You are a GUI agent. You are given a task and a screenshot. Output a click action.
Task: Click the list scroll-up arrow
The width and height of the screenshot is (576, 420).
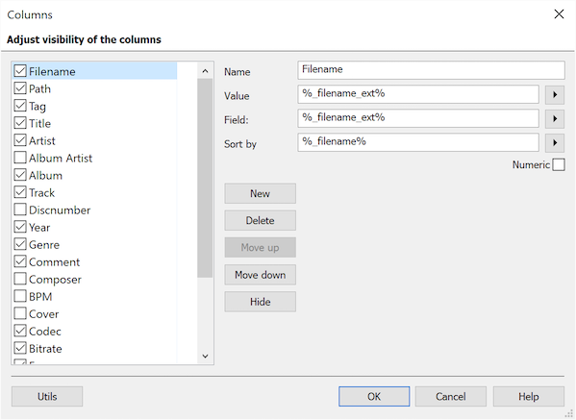[x=205, y=71]
